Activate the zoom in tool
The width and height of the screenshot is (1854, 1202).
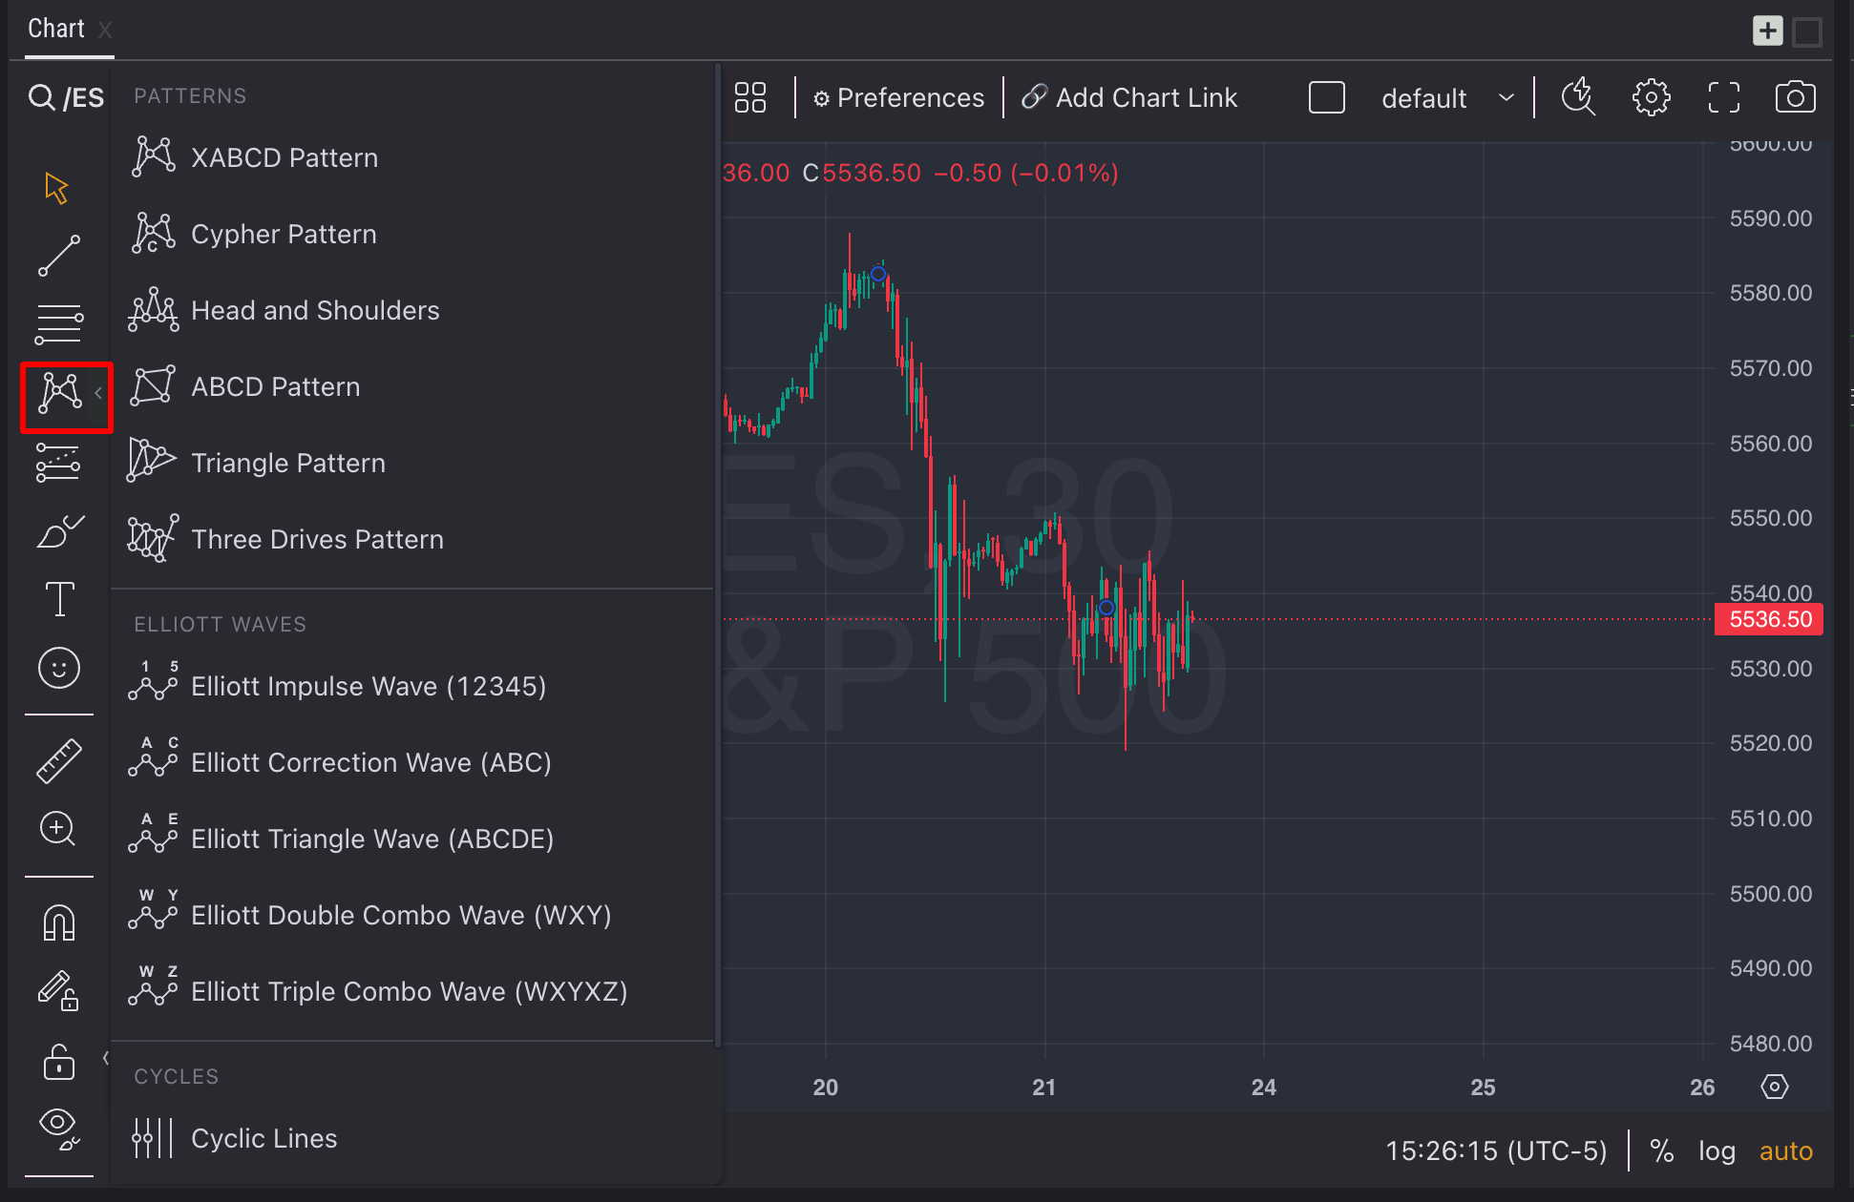pyautogui.click(x=58, y=828)
